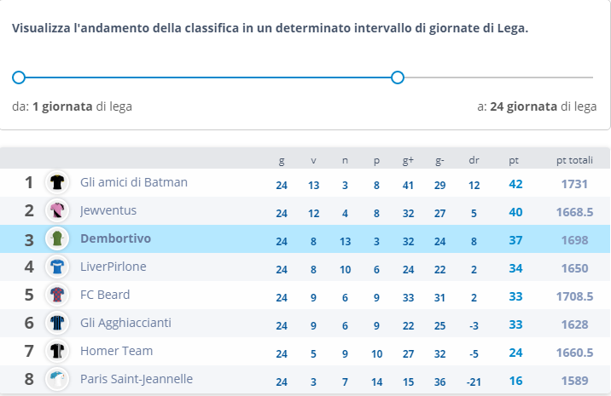This screenshot has height=396, width=611.
Task: Click the red-blue checkered jersey of FC Beard
Action: tap(57, 295)
